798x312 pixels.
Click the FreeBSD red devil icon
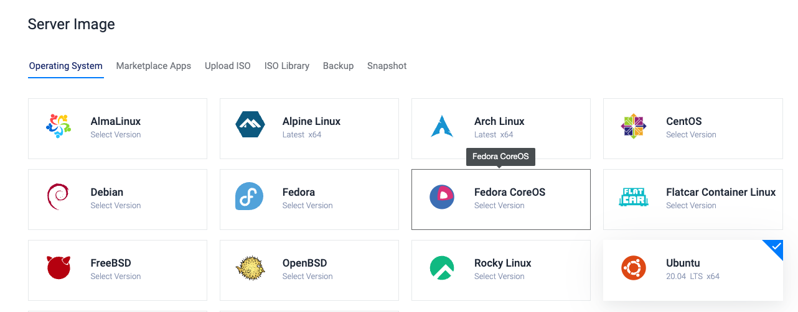[59, 268]
